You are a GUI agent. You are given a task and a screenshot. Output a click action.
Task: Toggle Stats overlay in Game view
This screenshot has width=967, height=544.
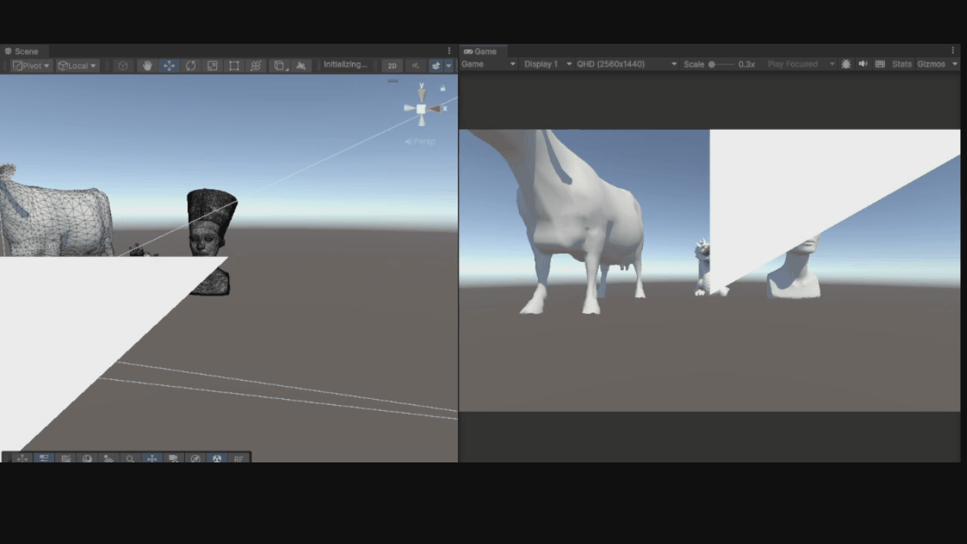pos(902,64)
